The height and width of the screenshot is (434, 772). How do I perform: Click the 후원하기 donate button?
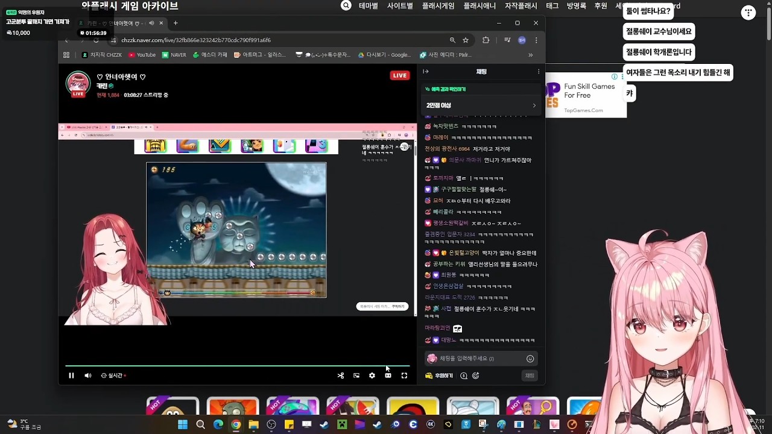439,376
